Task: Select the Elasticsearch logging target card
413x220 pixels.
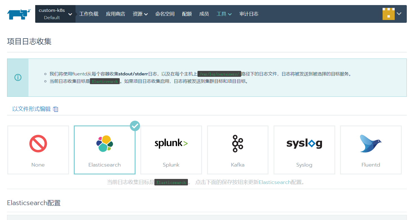Action: (105, 150)
